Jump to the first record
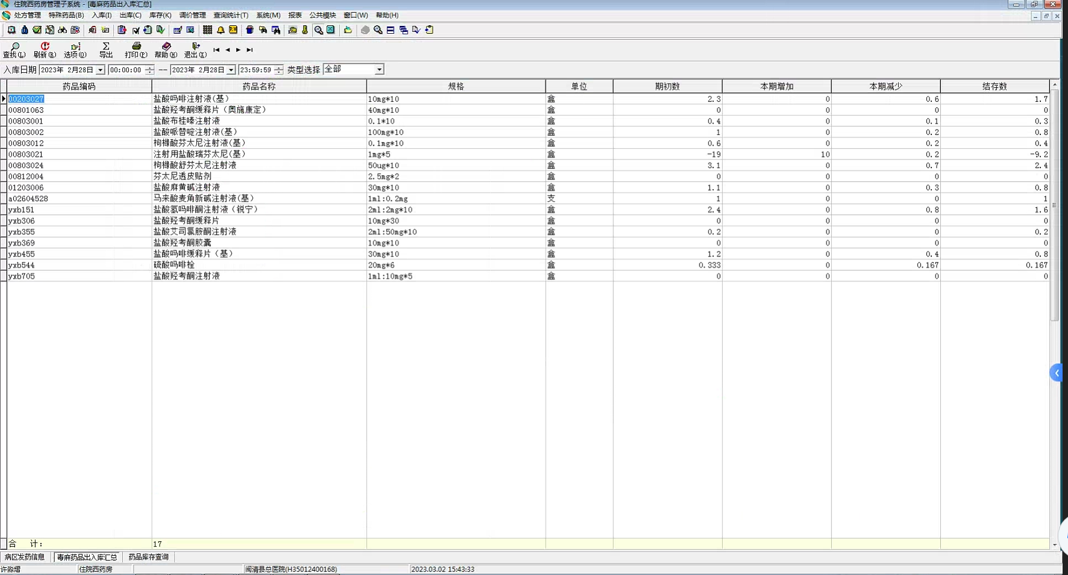 coord(216,50)
